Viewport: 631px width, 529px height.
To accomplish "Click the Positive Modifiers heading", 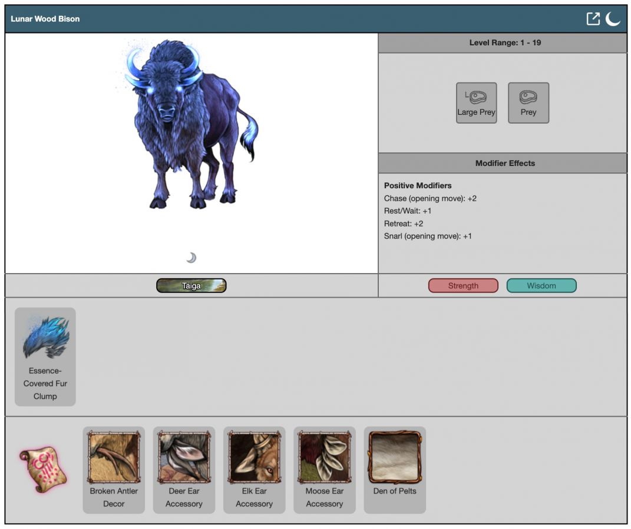I will tap(418, 185).
